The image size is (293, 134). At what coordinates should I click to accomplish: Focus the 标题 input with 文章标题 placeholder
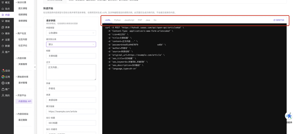coord(71,56)
